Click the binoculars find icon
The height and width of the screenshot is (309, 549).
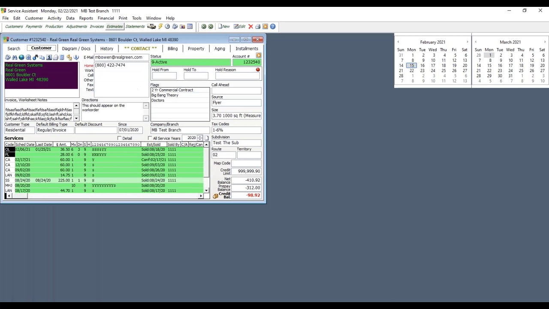(x=15, y=58)
